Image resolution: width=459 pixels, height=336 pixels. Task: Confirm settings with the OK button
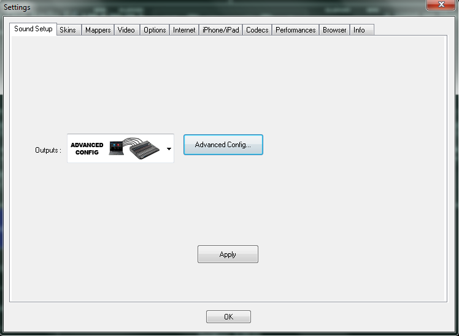click(x=228, y=317)
